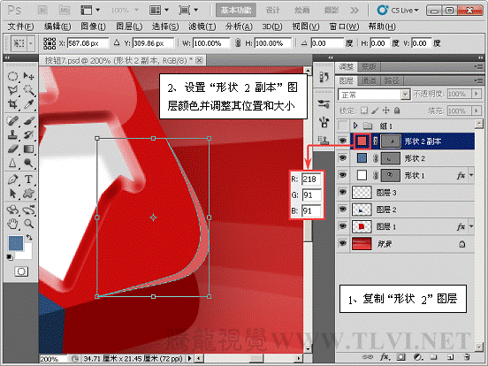This screenshot has width=488, height=366.
Task: Select the Pen tool
Action: click(12, 179)
